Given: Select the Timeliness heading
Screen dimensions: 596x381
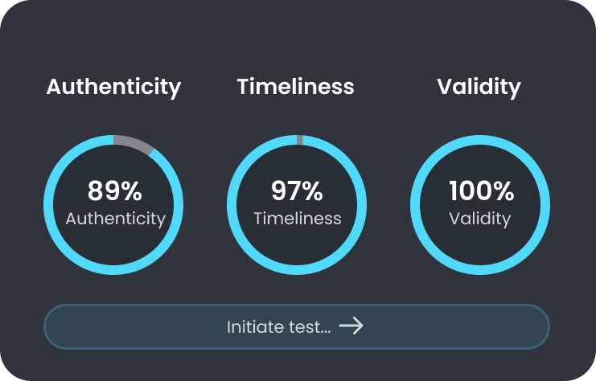Looking at the screenshot, I should tap(295, 87).
